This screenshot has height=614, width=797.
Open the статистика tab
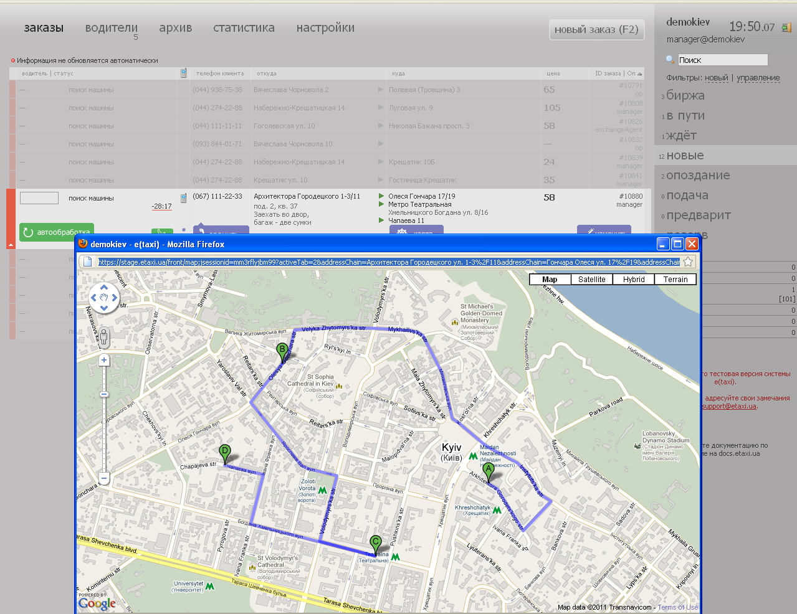(244, 27)
